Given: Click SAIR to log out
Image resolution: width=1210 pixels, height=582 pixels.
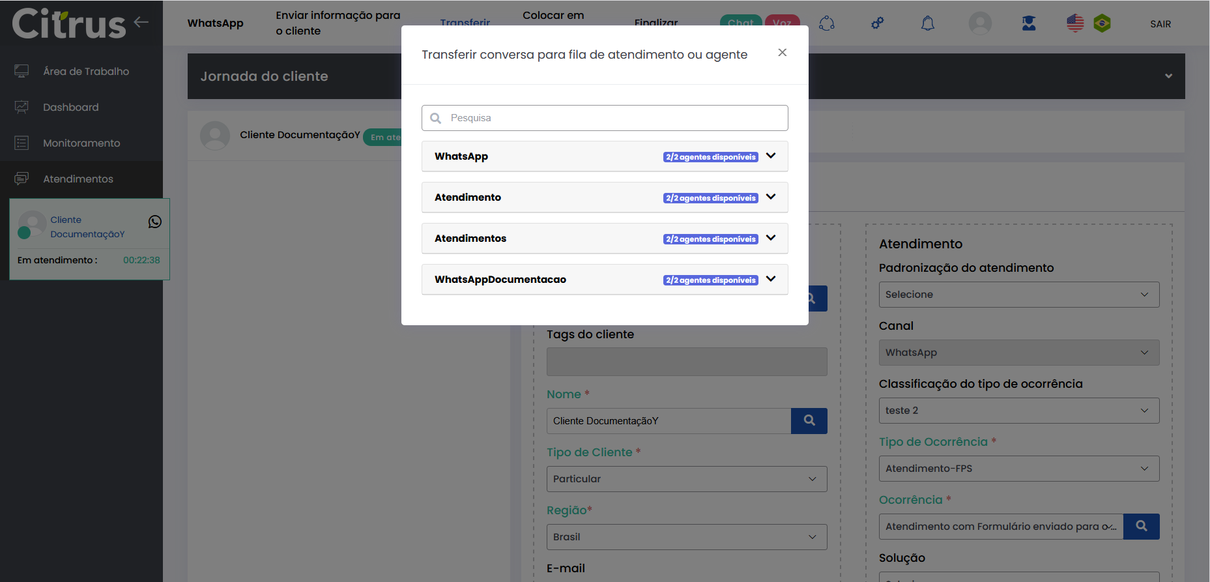Looking at the screenshot, I should pyautogui.click(x=1160, y=24).
